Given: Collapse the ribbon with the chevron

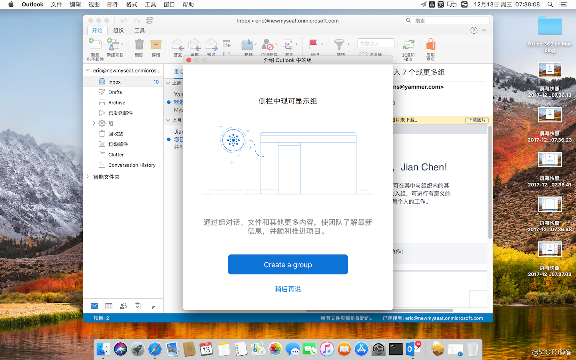Looking at the screenshot, I should pos(484,30).
